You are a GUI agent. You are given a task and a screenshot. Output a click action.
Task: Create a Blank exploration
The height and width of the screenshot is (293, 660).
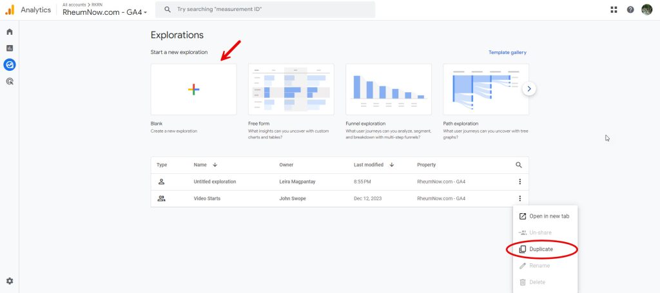click(193, 90)
